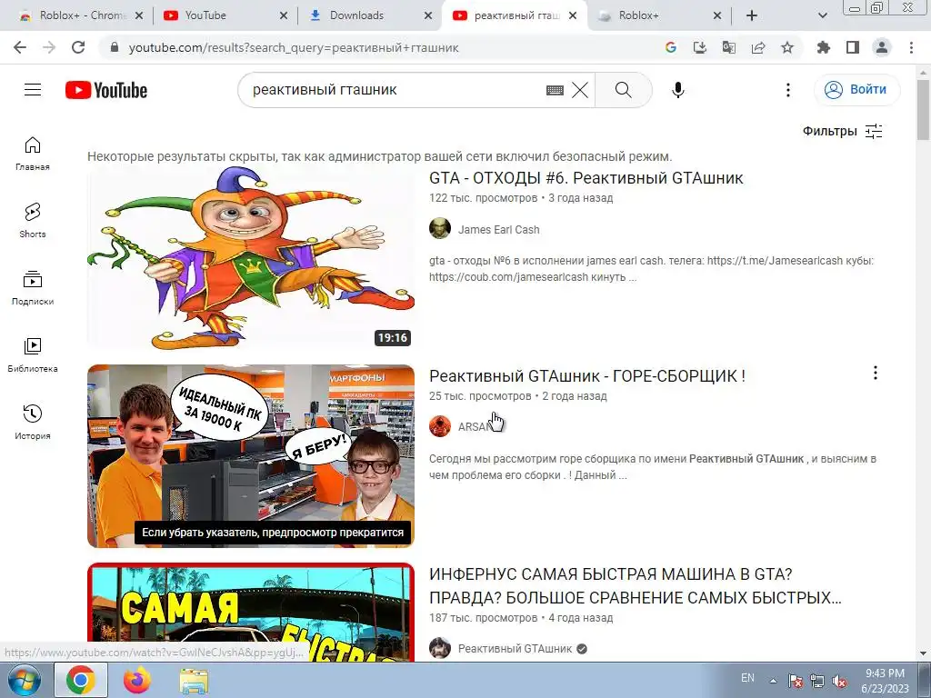Go back with the browser back arrow
The height and width of the screenshot is (698, 931).
pos(20,47)
